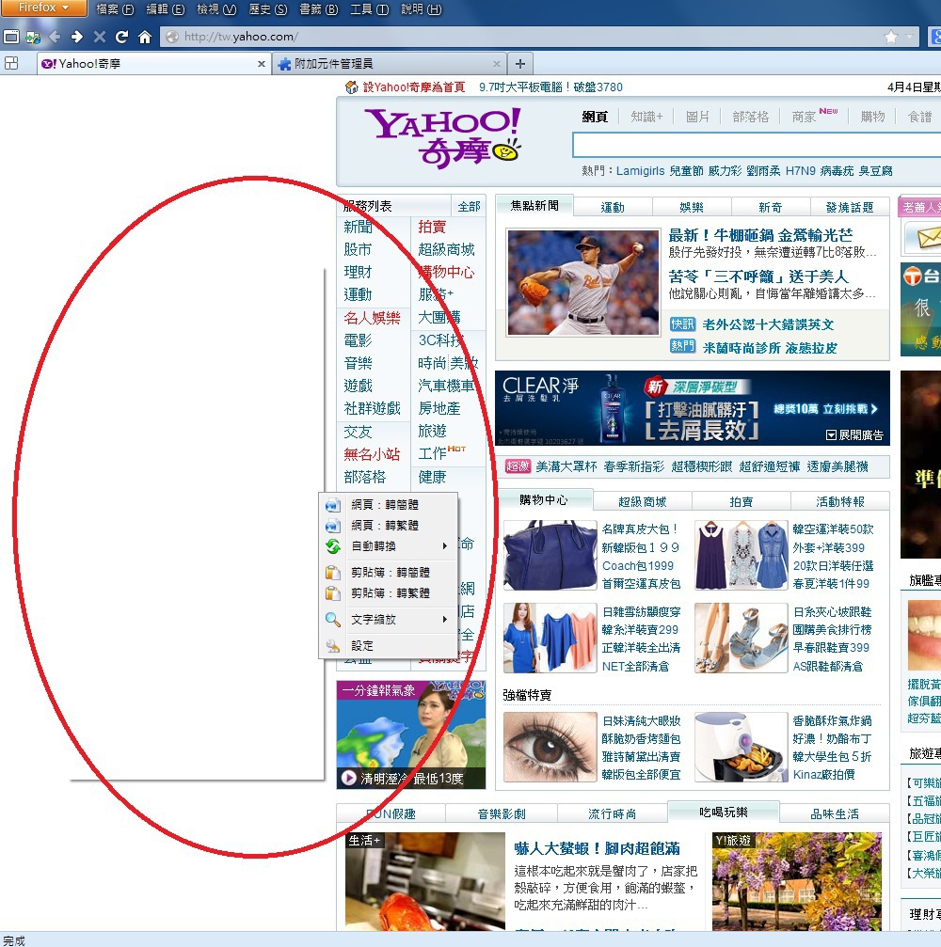
Task: Open the eye makeup product image
Action: (x=550, y=747)
